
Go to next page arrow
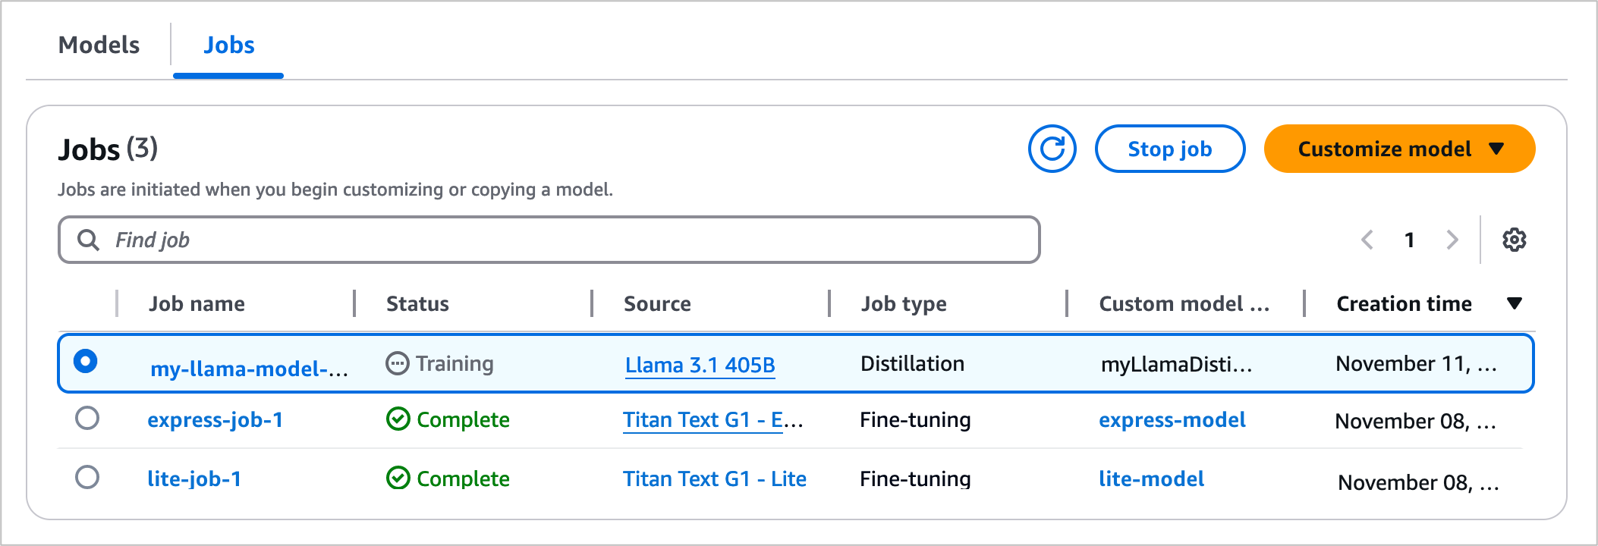pyautogui.click(x=1452, y=240)
